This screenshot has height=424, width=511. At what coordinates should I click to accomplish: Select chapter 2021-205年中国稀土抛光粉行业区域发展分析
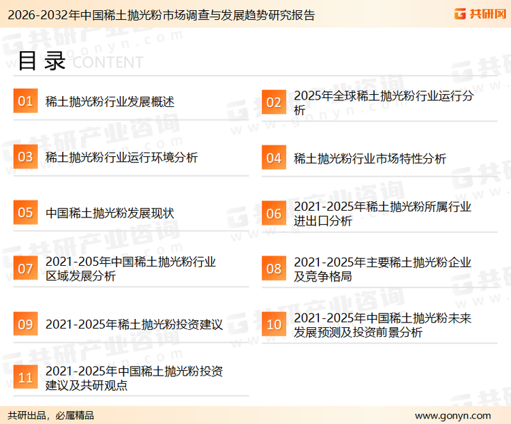tap(131, 269)
